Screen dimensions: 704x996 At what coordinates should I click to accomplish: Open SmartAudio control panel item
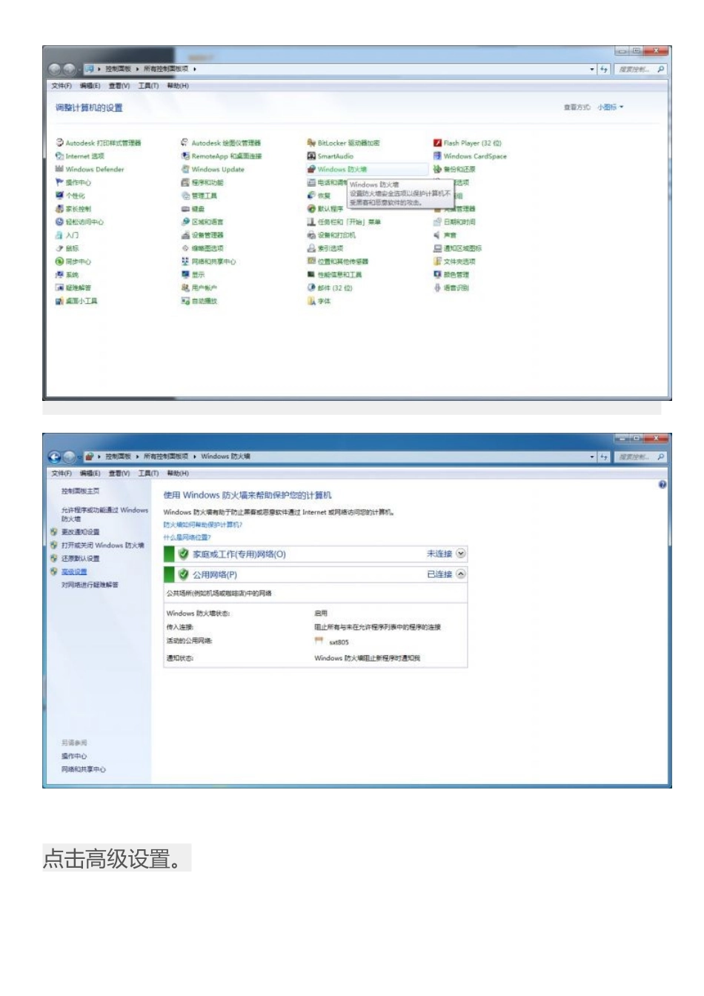pyautogui.click(x=335, y=156)
